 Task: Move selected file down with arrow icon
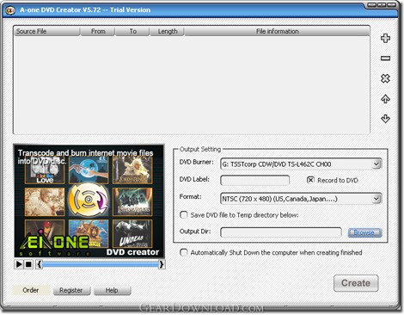[x=385, y=119]
